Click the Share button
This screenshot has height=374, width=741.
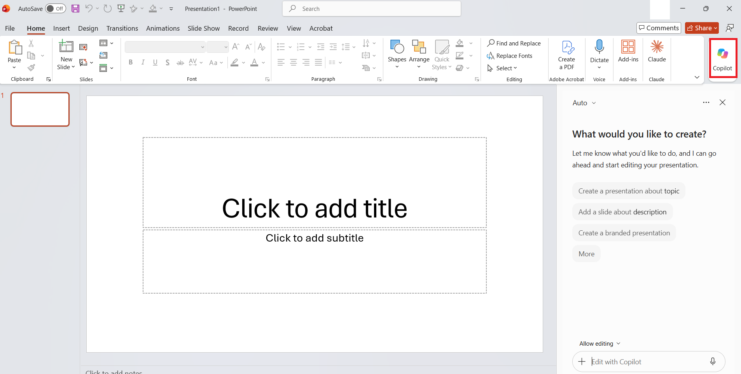click(702, 28)
